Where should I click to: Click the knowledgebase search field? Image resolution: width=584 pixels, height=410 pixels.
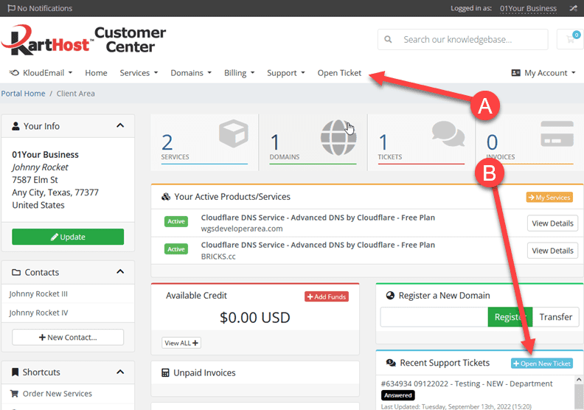pos(463,39)
